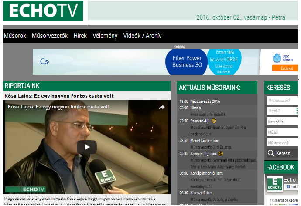301x206 pixels.
Task: Open the Műsor dropdown
Action: click(x=282, y=132)
